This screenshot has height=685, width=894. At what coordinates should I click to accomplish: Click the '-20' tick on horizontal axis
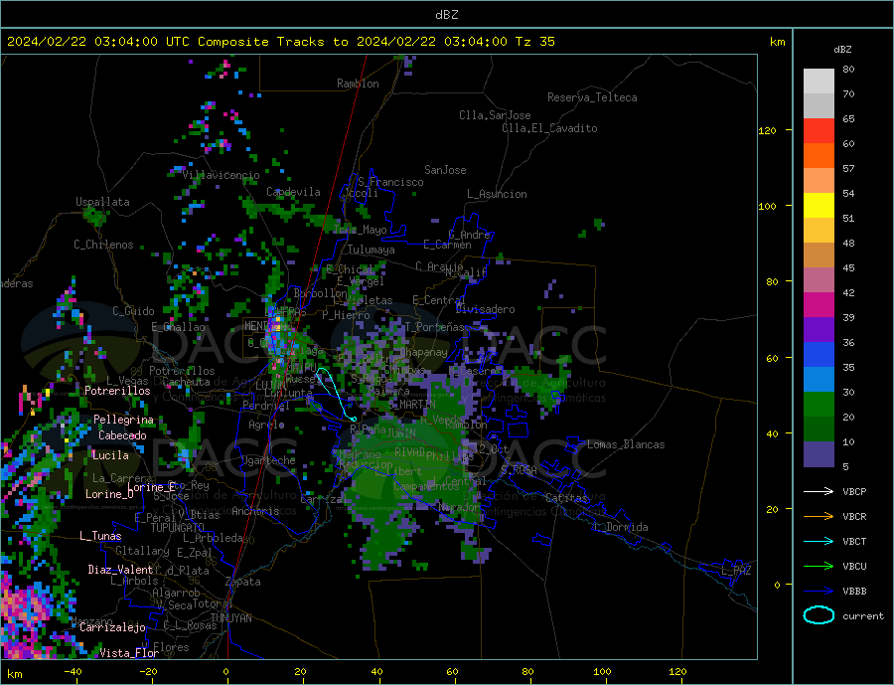tap(148, 672)
